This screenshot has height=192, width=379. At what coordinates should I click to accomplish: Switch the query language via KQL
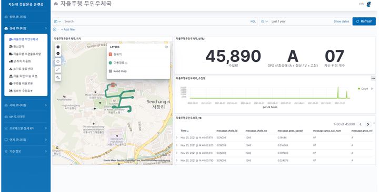pos(253,22)
